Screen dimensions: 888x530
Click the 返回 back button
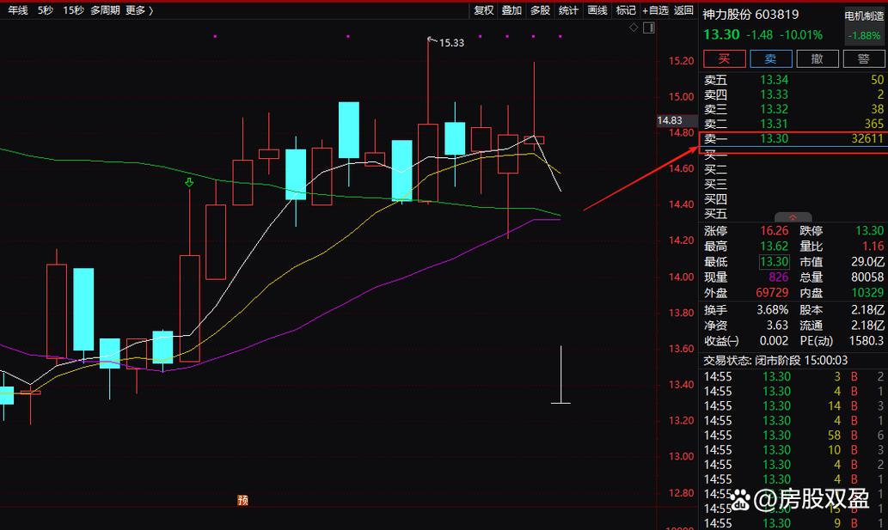click(684, 10)
